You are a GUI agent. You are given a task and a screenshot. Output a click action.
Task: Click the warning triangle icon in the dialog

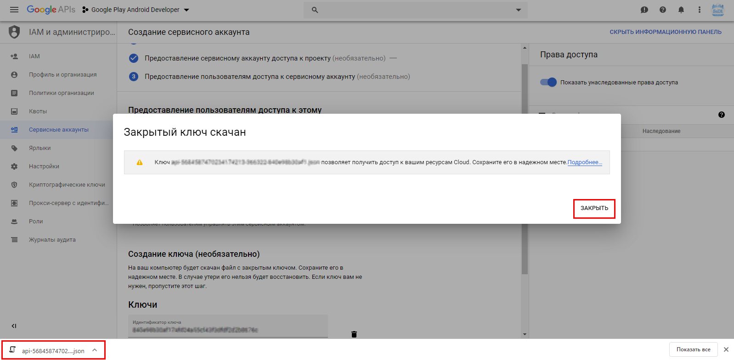click(140, 162)
